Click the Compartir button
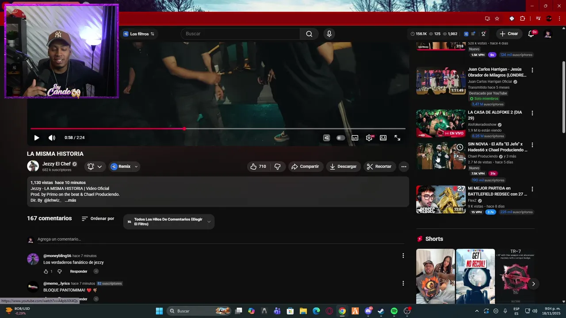The height and width of the screenshot is (318, 566). pyautogui.click(x=305, y=167)
